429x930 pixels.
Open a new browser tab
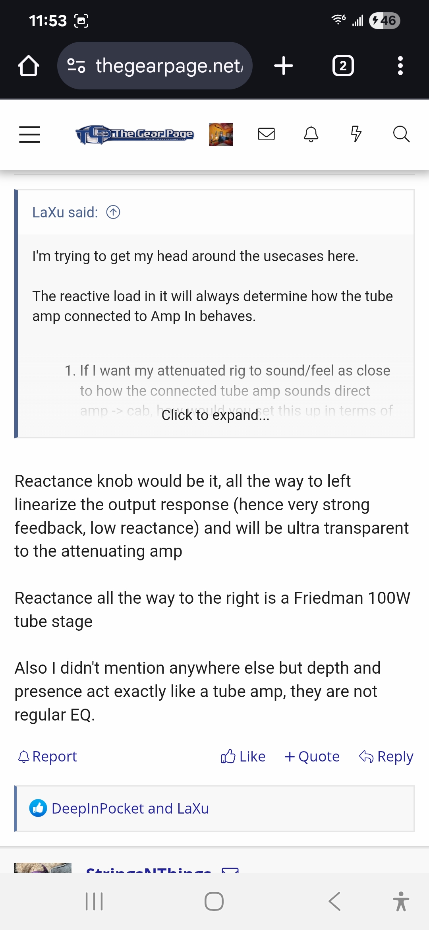point(284,66)
